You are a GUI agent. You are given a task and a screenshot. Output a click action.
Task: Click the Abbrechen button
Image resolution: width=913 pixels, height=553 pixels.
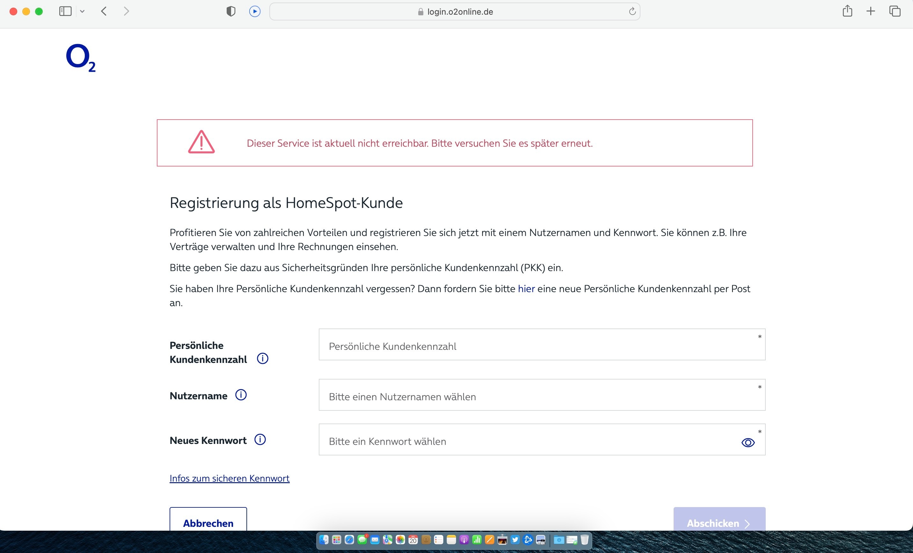208,520
